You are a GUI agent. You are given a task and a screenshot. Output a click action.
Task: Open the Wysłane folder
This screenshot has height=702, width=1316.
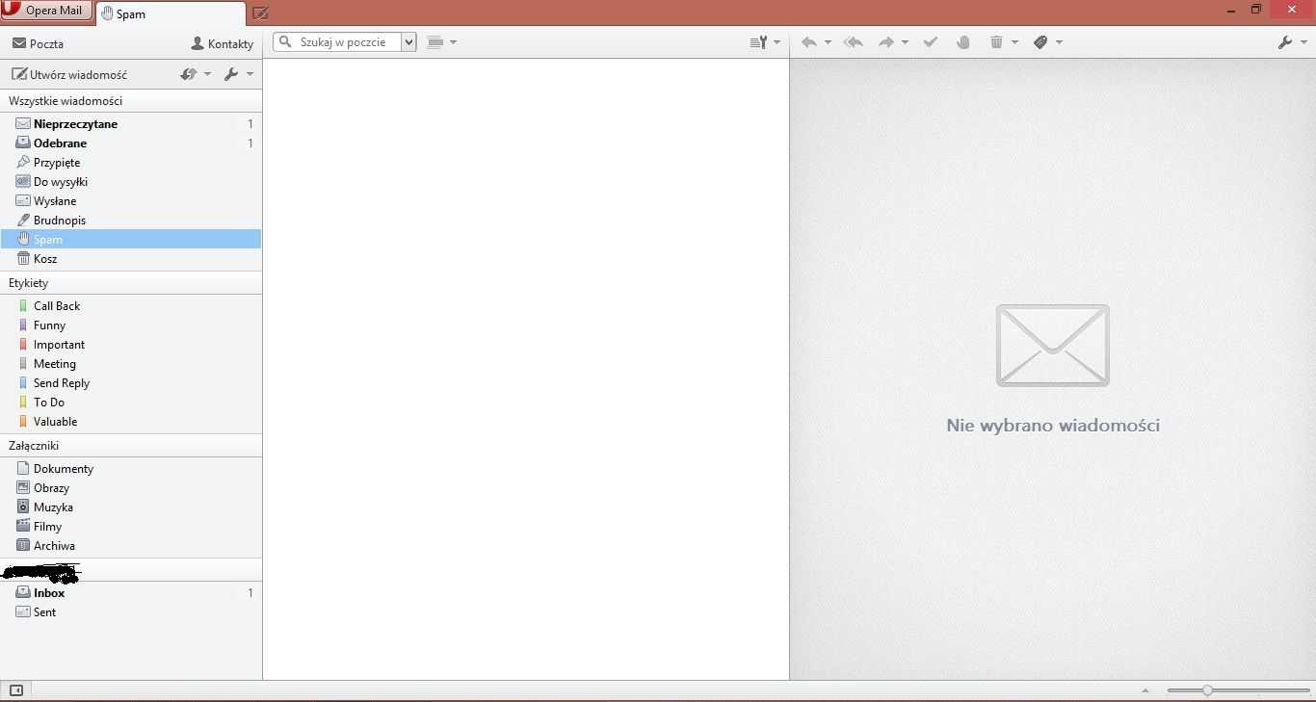click(131, 200)
